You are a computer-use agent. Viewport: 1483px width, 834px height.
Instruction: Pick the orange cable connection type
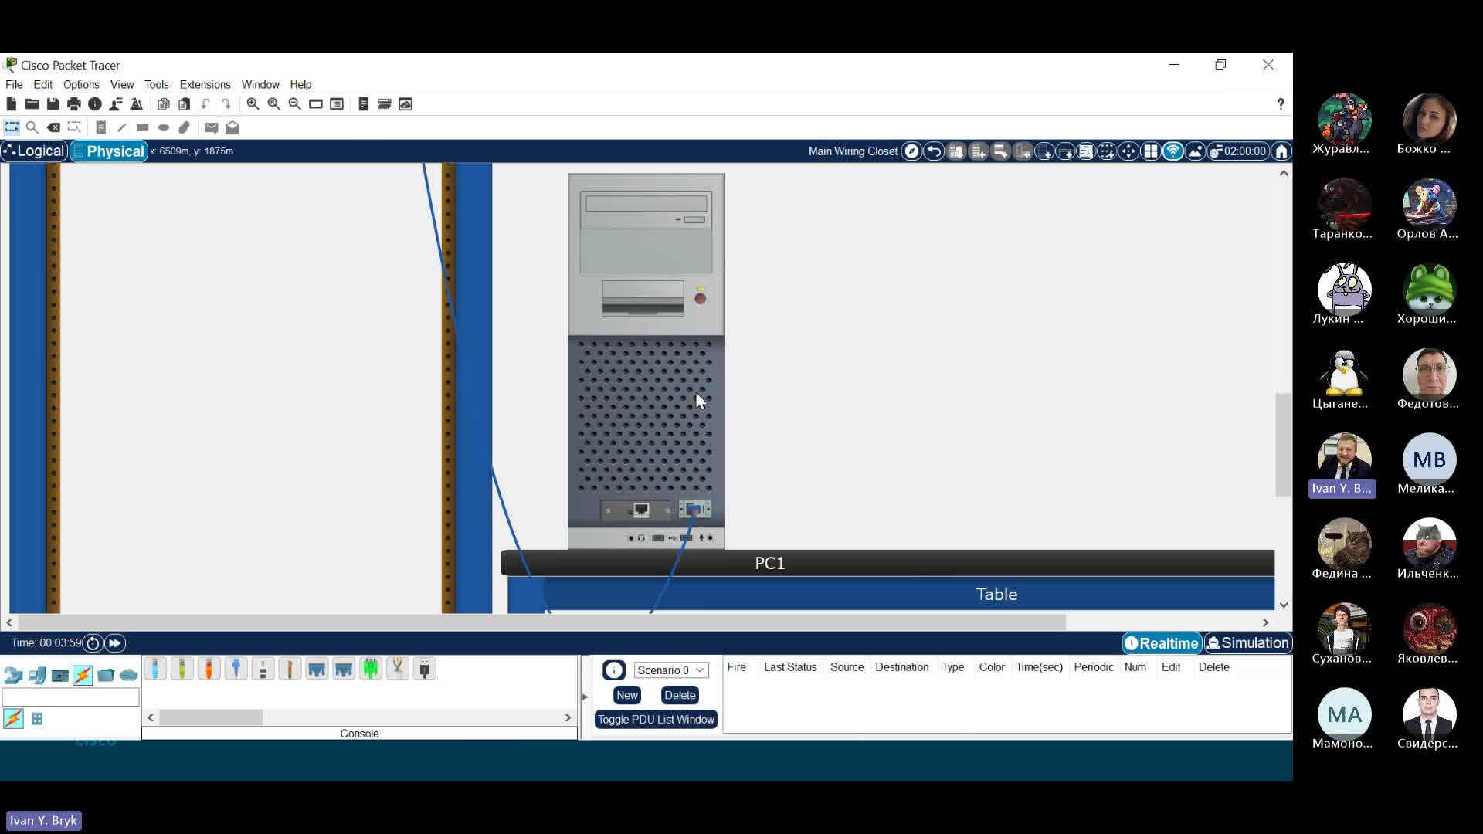coord(209,669)
